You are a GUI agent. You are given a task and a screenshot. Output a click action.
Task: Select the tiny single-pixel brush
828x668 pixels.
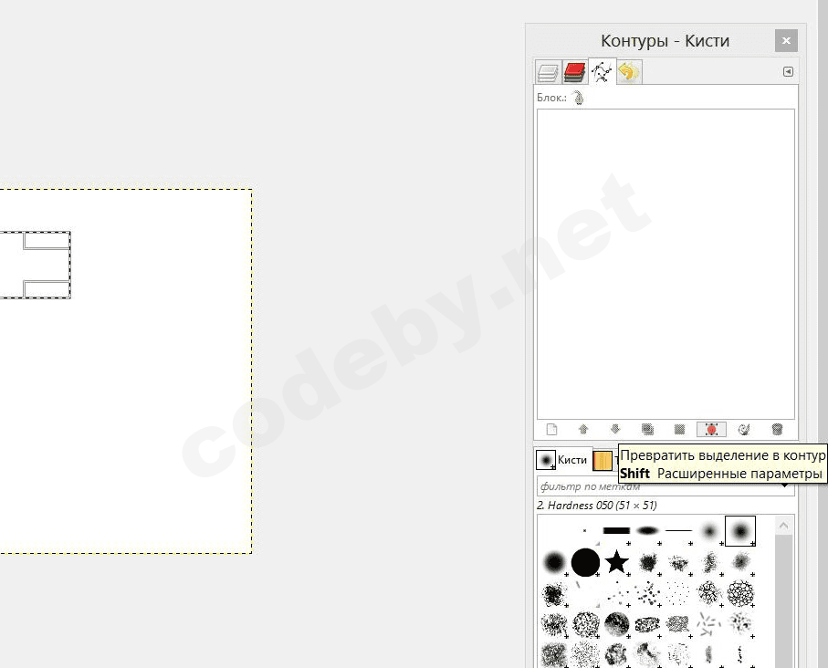coord(584,531)
